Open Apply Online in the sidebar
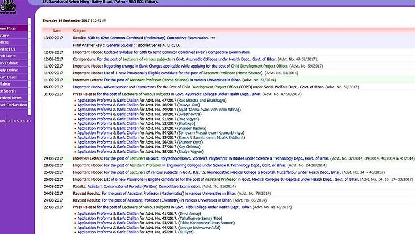The image size is (415, 234). tap(9, 70)
